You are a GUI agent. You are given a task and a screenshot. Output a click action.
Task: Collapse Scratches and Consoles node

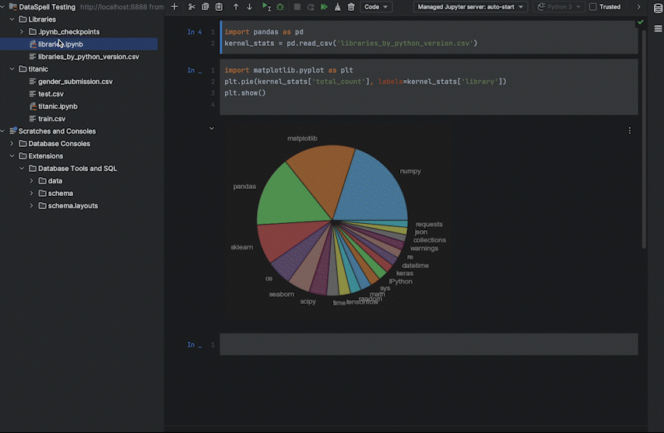click(x=2, y=131)
